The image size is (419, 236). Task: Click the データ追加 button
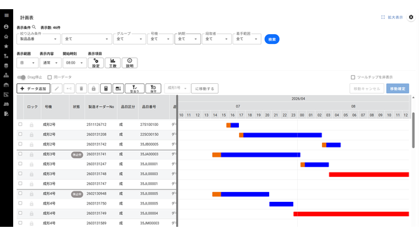point(33,88)
